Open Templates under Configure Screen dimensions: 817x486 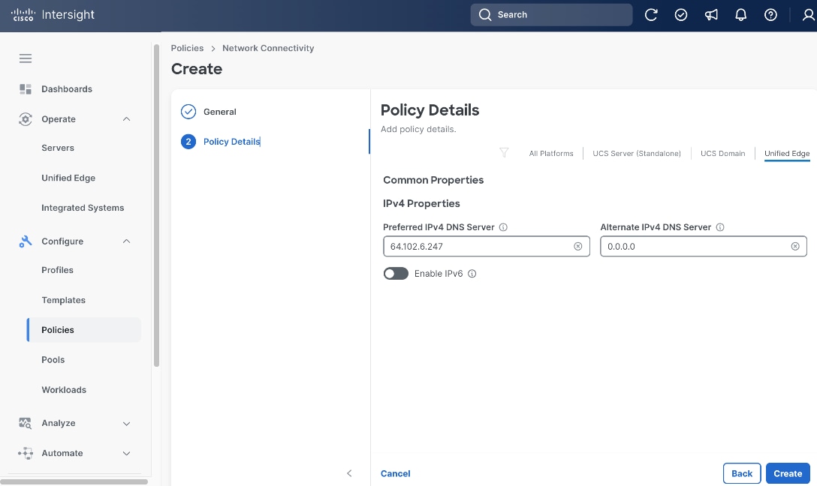pos(64,300)
